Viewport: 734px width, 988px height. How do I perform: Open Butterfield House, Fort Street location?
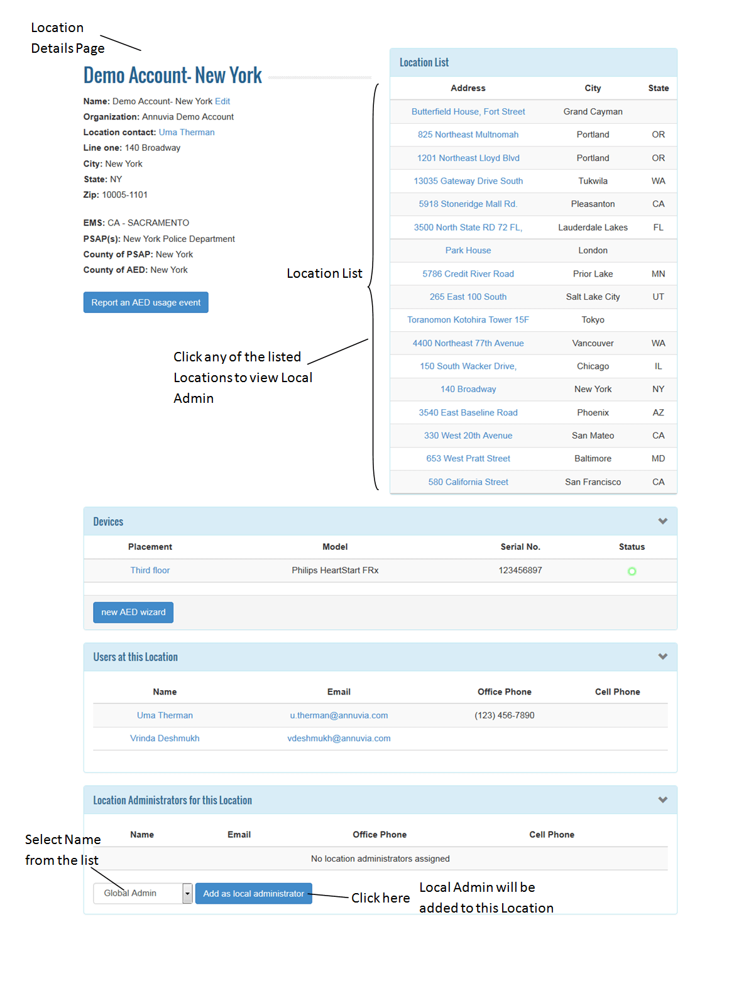(468, 111)
